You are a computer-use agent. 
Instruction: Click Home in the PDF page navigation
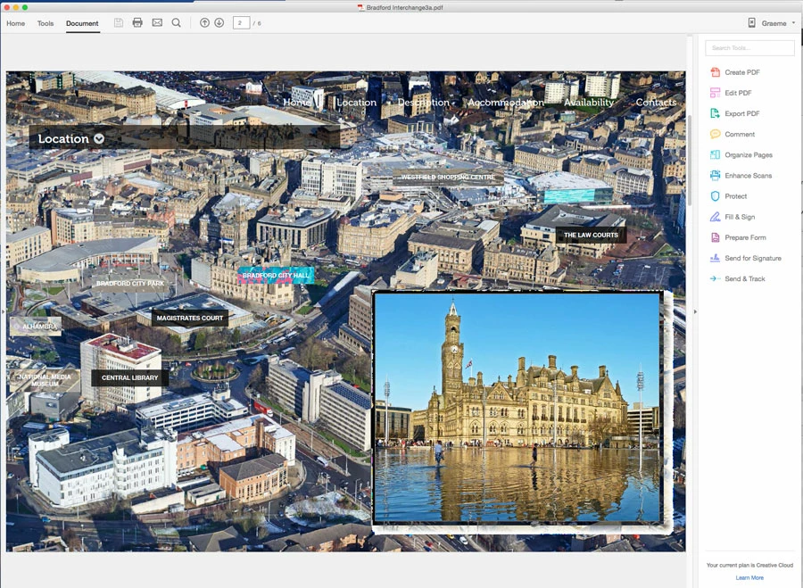[x=296, y=102]
